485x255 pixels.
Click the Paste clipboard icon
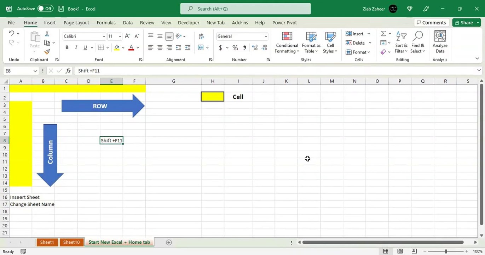[x=35, y=37]
